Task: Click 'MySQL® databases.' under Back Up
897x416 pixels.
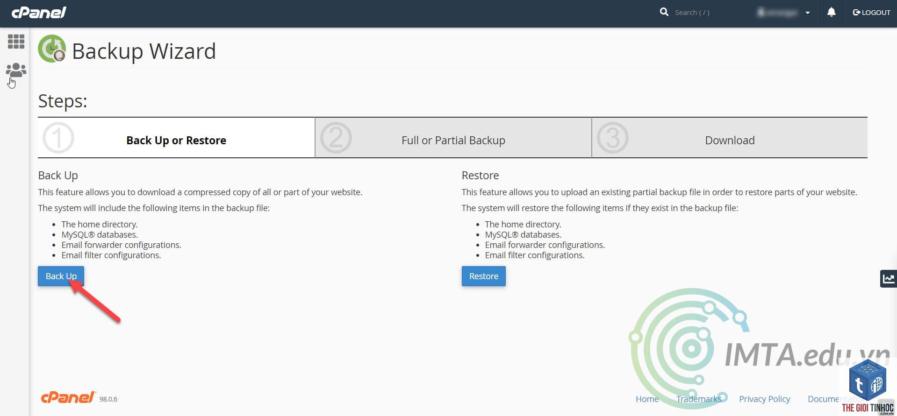Action: (100, 234)
